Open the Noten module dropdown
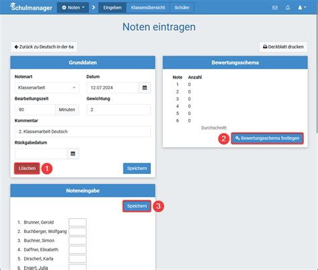The height and width of the screenshot is (270, 318). pos(73,7)
